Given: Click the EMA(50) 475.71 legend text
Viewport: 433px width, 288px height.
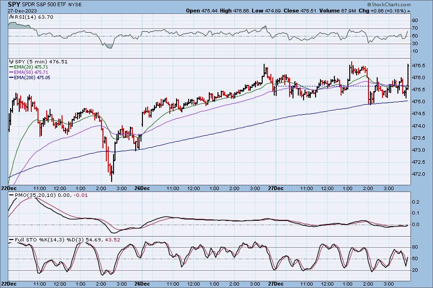Looking at the screenshot, I should (x=31, y=72).
